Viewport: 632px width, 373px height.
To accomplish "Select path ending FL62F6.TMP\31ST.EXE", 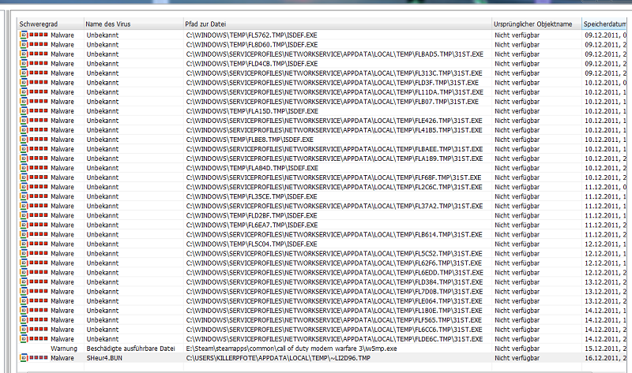I will (x=333, y=263).
